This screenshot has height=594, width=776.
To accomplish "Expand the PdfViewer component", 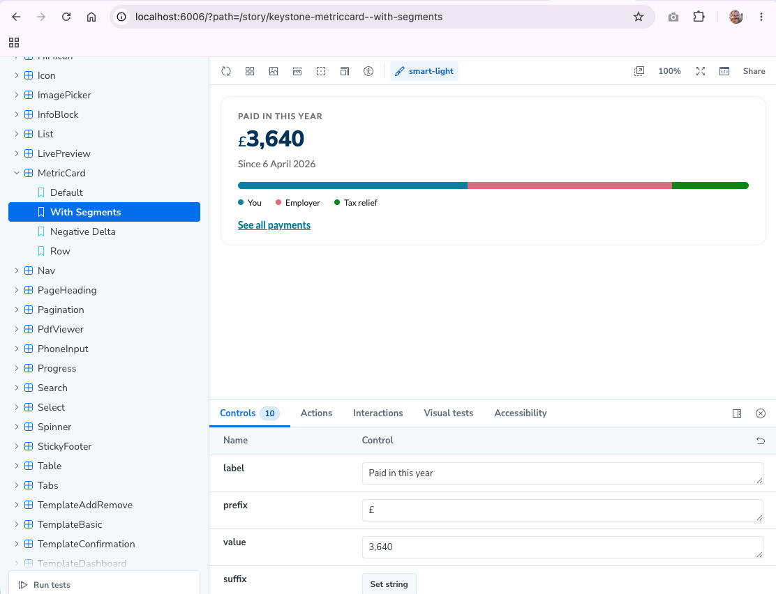I will click(16, 329).
